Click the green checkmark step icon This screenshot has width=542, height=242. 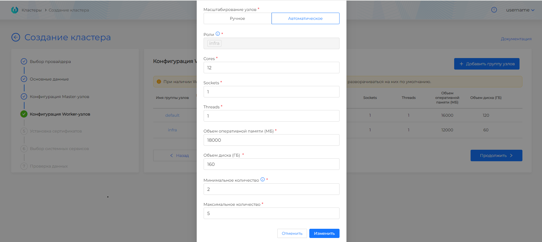point(24,114)
